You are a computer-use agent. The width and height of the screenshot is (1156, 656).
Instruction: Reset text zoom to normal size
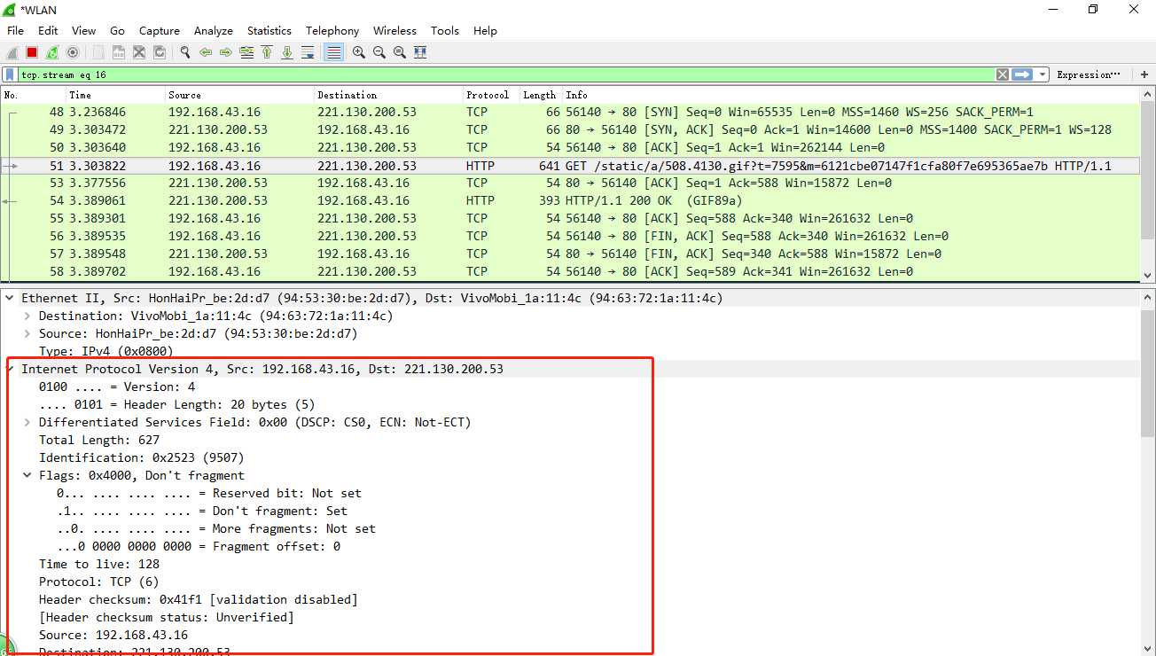click(400, 53)
